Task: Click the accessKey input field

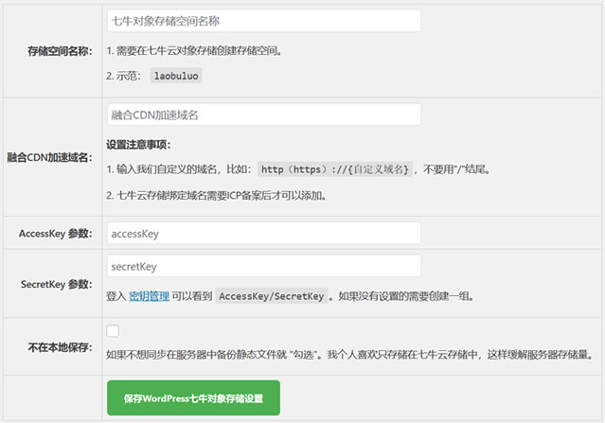Action: [263, 233]
